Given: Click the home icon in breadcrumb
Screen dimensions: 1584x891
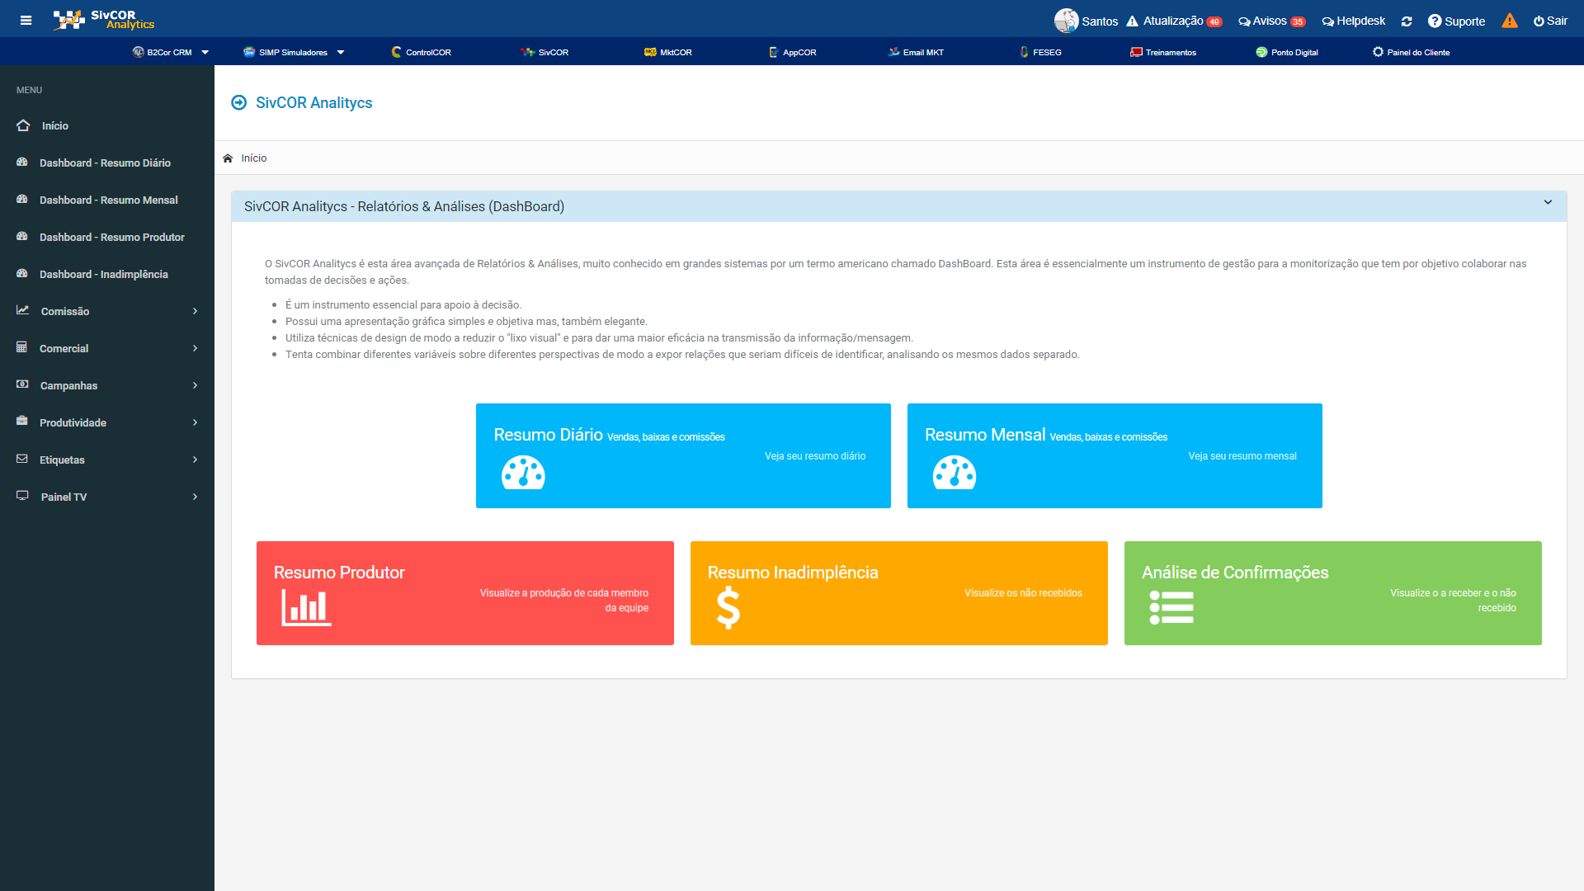Looking at the screenshot, I should pos(228,158).
